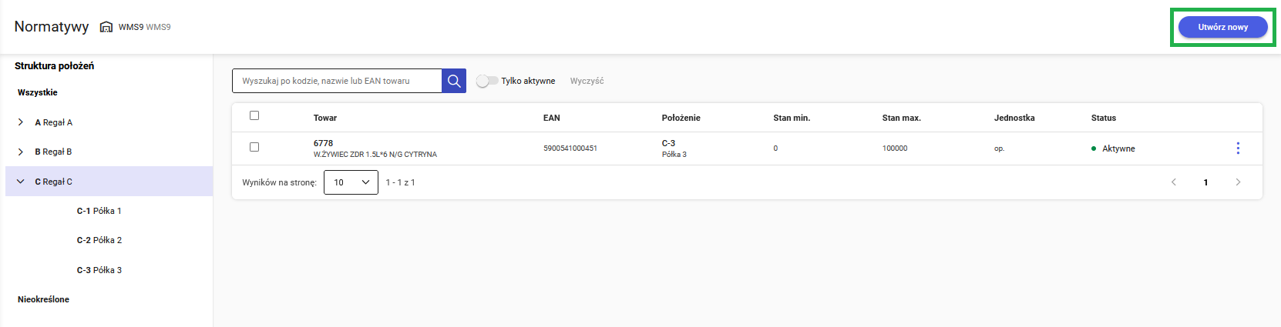Select C-3 Półka 3 in tree
Screen dimensions: 1281x327
click(99, 270)
